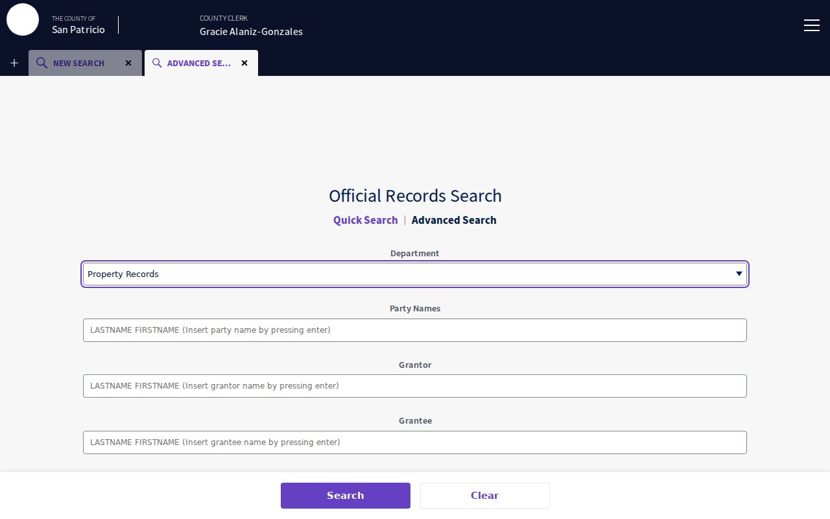Switch to the New Search tab

coord(85,63)
